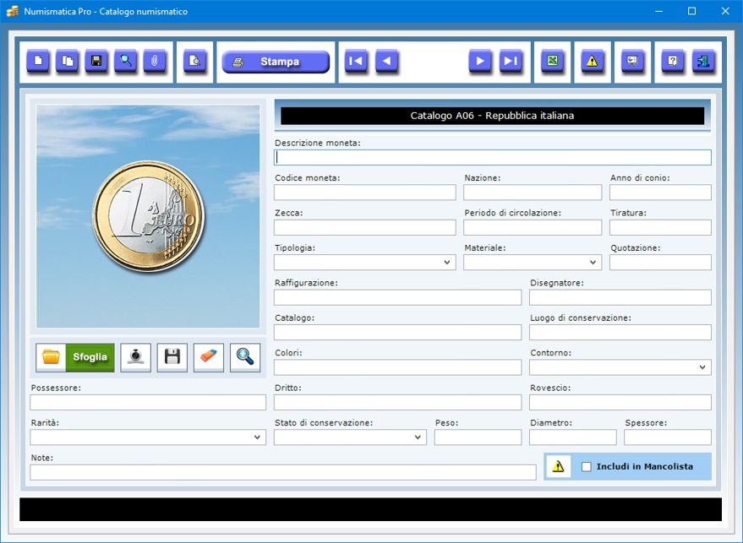This screenshot has width=743, height=543.
Task: Click the Diametro input box
Action: click(573, 437)
